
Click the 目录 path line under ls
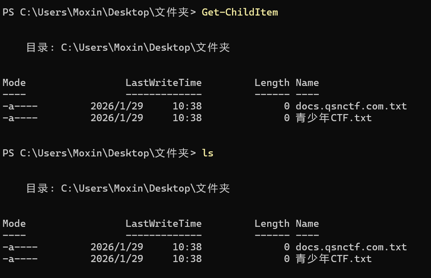click(128, 189)
